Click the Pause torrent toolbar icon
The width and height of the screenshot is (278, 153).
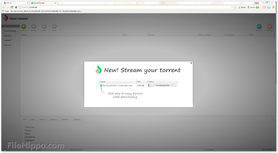(x=54, y=26)
